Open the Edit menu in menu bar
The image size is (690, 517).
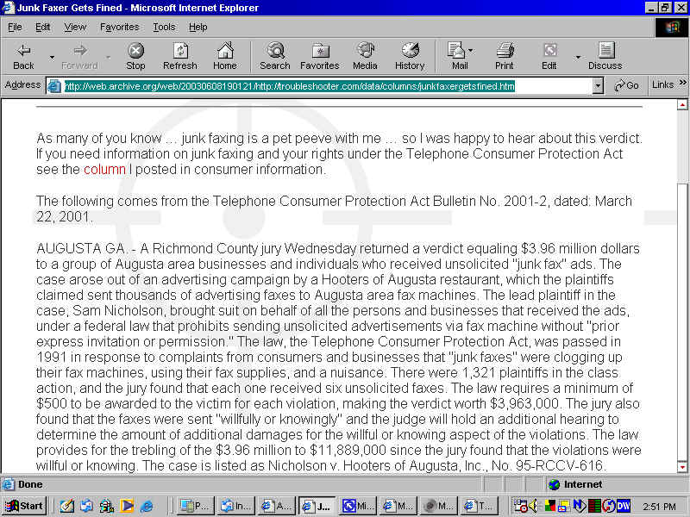[42, 28]
